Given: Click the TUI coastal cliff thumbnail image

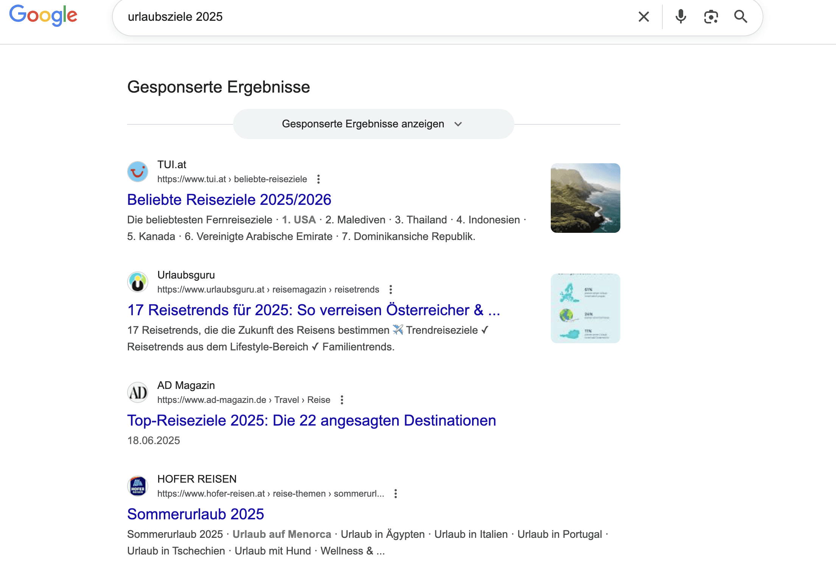Looking at the screenshot, I should tap(585, 198).
